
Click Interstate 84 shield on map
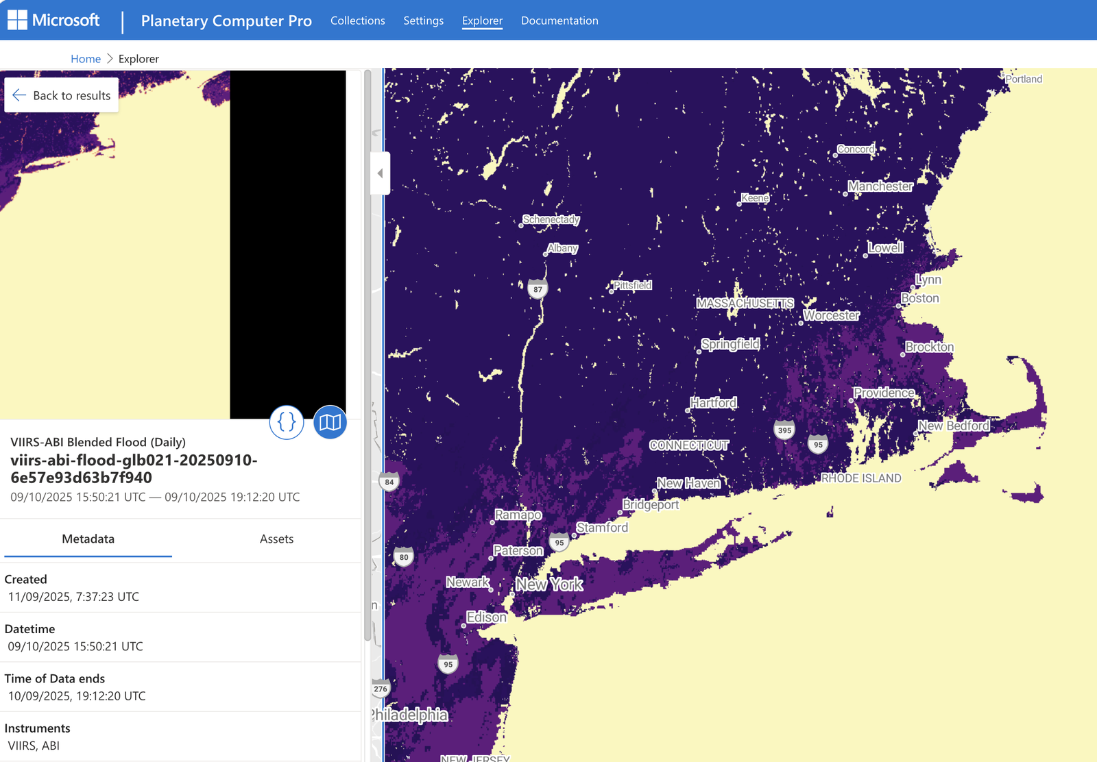pyautogui.click(x=389, y=481)
